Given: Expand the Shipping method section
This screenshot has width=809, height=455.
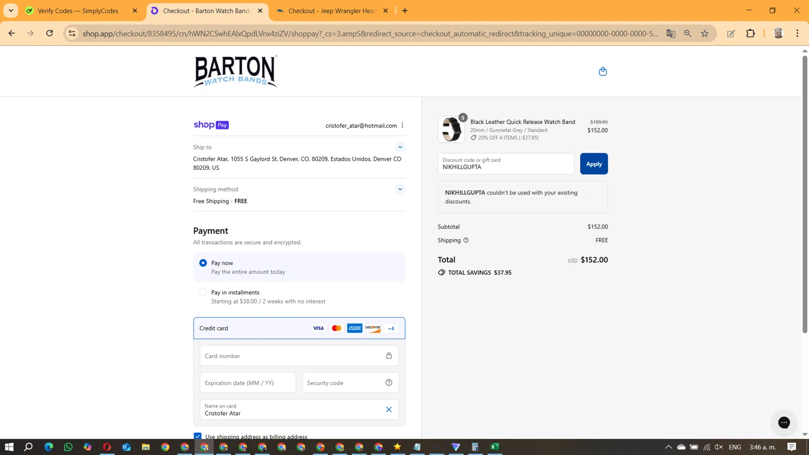Looking at the screenshot, I should [400, 189].
